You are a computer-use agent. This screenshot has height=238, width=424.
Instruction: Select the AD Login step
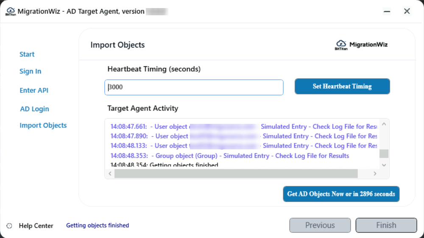[x=34, y=109]
